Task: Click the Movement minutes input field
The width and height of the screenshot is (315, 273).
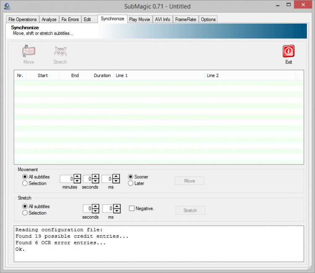Action: pos(67,179)
